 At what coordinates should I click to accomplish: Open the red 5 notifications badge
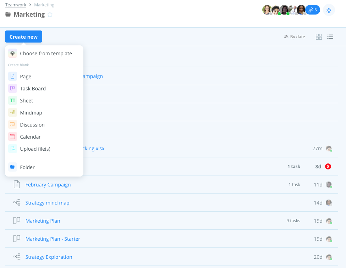[328, 167]
